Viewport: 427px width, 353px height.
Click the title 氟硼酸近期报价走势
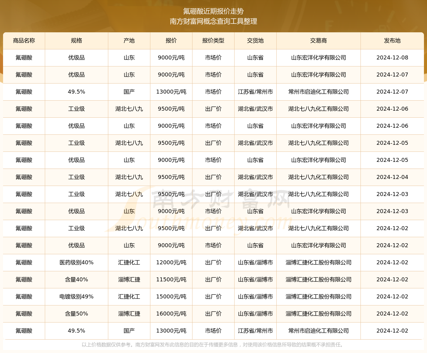pyautogui.click(x=213, y=11)
